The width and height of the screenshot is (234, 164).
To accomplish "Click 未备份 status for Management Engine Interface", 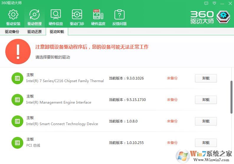I will tap(172, 100).
